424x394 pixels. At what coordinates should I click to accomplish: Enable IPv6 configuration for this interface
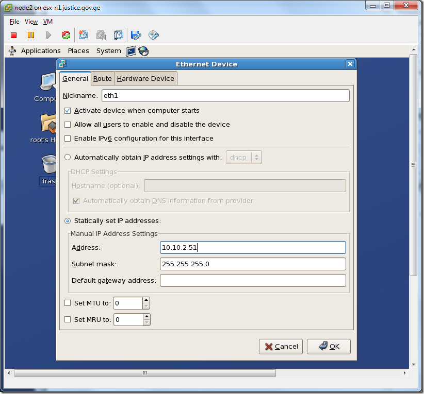point(68,138)
